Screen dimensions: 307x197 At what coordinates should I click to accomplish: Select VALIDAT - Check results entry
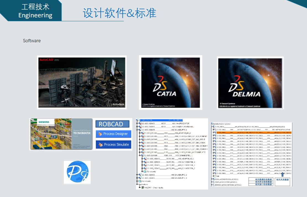point(154,187)
